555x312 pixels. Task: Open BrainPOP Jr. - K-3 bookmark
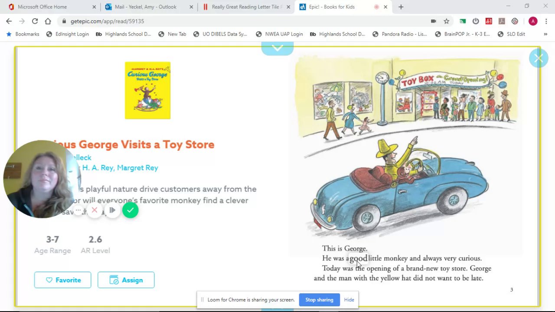[462, 34]
